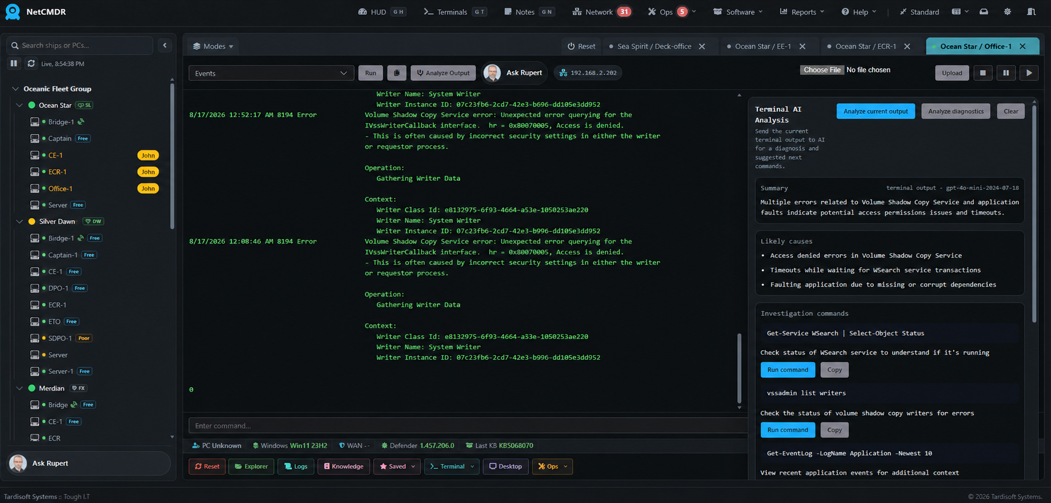Click Analyze diagnostics button
Screen dimensions: 1051x503
click(955, 111)
